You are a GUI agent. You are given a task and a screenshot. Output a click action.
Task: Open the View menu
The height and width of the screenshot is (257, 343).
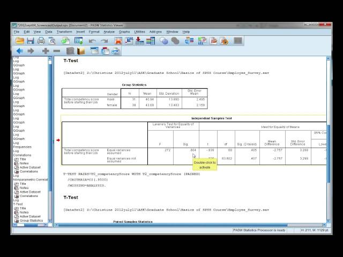click(37, 32)
